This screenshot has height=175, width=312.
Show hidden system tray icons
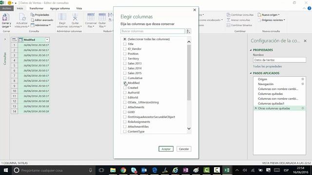pos(237,170)
